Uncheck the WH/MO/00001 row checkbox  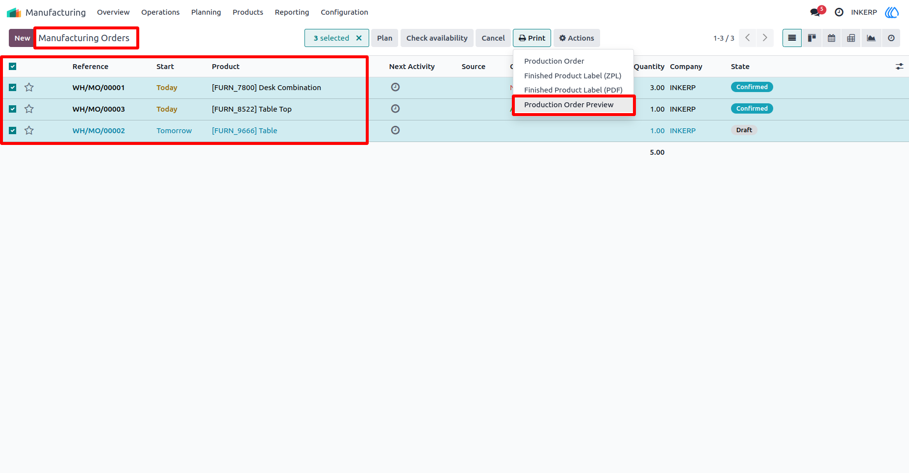13,88
